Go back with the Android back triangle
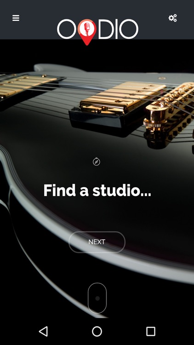Image resolution: width=194 pixels, height=345 pixels. [x=43, y=331]
